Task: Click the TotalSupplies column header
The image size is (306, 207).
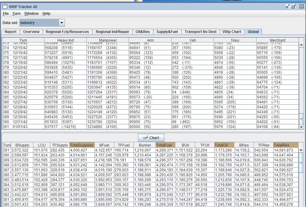Action: [82, 145]
